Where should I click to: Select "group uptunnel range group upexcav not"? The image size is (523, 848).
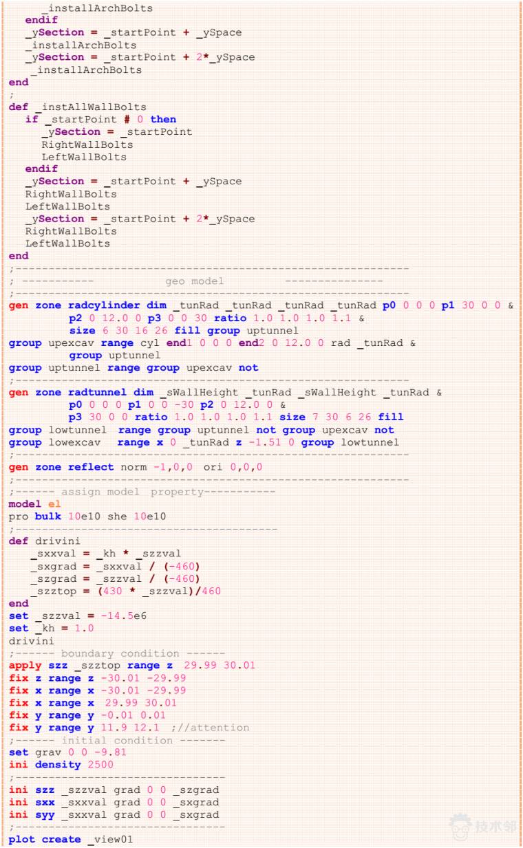pyautogui.click(x=134, y=368)
